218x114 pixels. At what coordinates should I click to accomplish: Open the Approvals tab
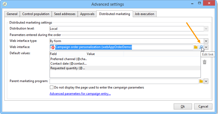click(x=87, y=14)
